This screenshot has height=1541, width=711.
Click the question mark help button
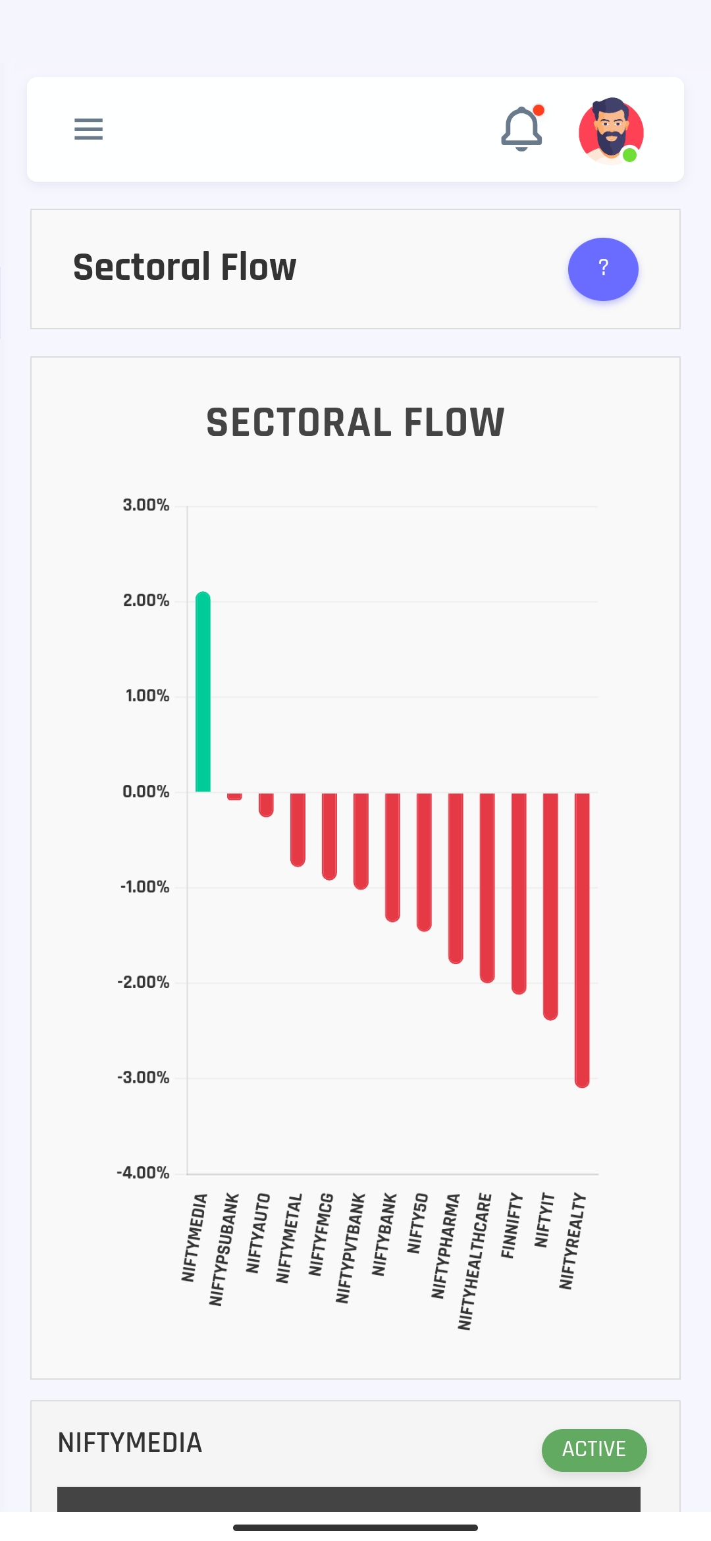click(603, 269)
